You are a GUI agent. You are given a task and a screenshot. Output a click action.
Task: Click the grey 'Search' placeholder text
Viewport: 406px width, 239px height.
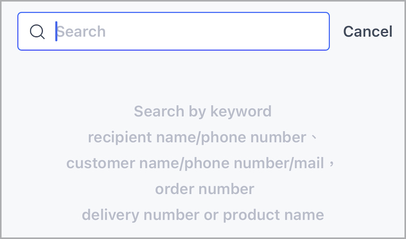coord(81,31)
